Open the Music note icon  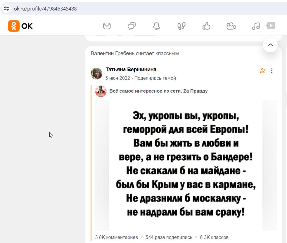[x=256, y=26]
